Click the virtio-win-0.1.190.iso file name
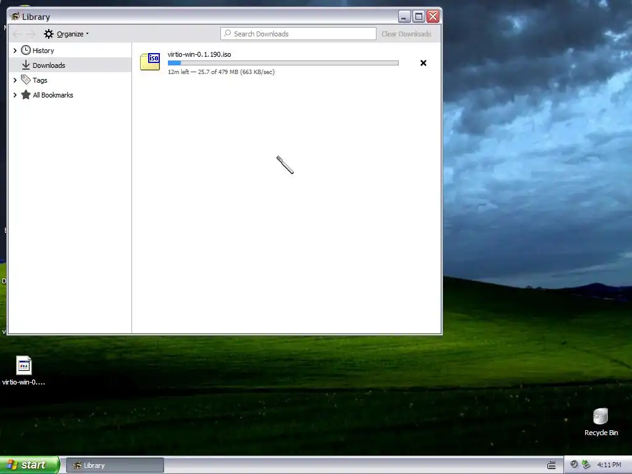632x474 pixels. 199,54
